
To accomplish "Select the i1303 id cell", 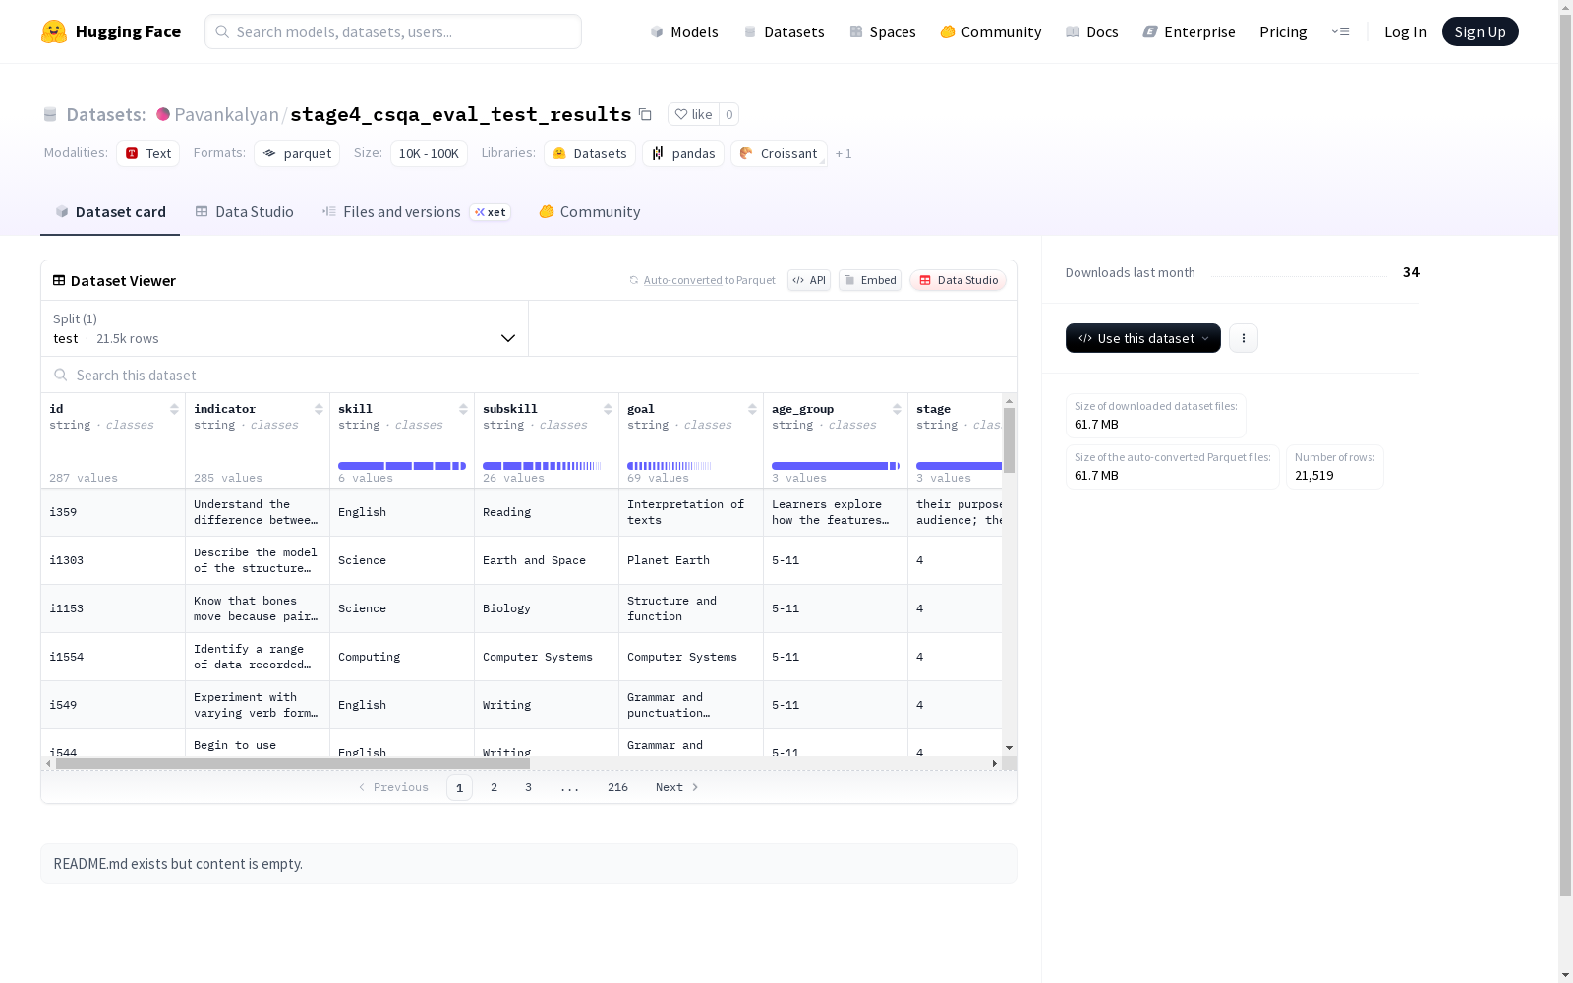I will click(113, 560).
